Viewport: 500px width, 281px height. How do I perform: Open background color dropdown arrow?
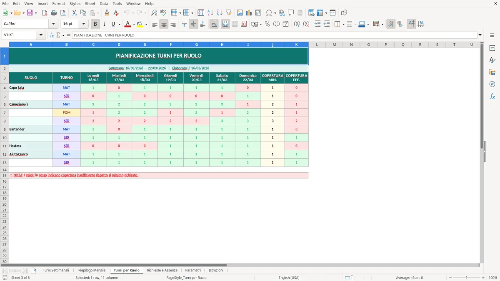point(146,24)
